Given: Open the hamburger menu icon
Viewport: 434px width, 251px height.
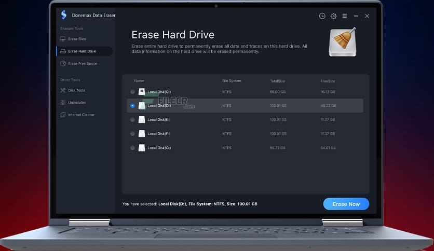Looking at the screenshot, I should point(345,16).
